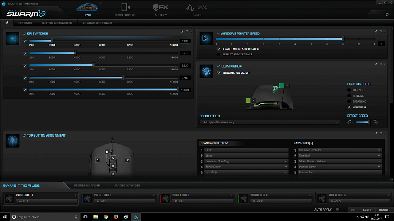
Task: Toggle the 5320 DPI level checkbox
Action: pos(25,65)
